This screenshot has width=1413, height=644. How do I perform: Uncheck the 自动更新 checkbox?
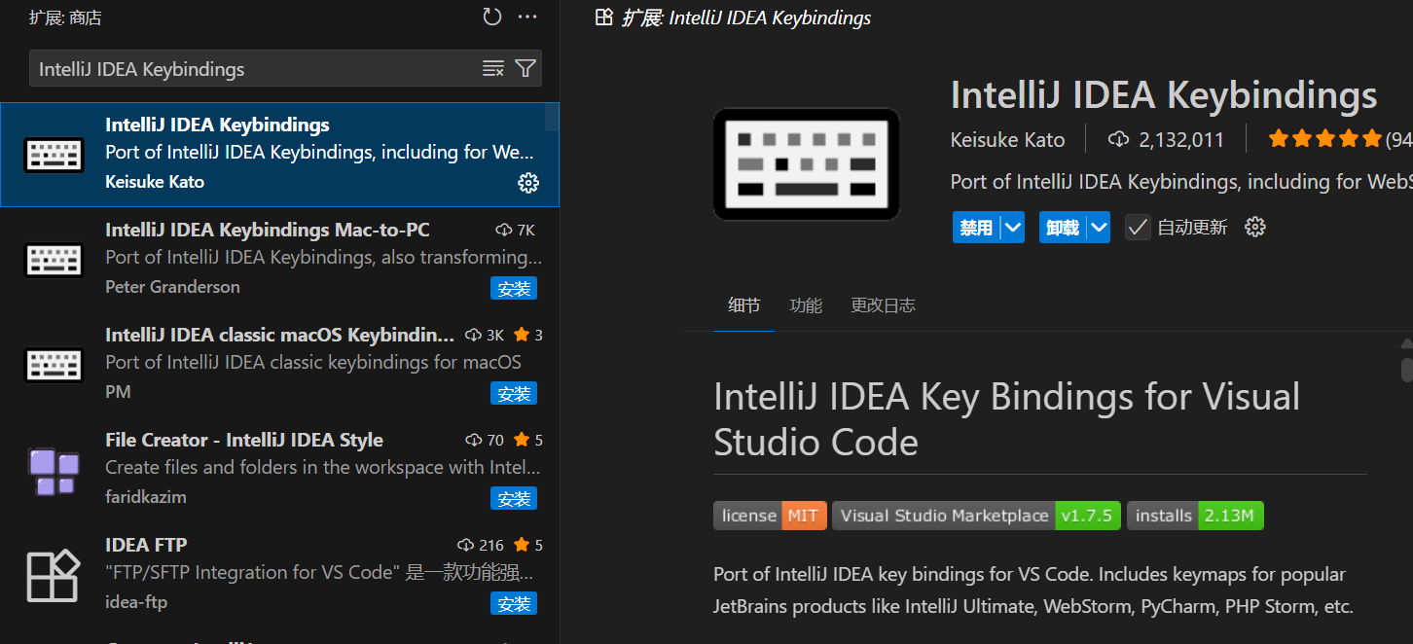[1138, 226]
